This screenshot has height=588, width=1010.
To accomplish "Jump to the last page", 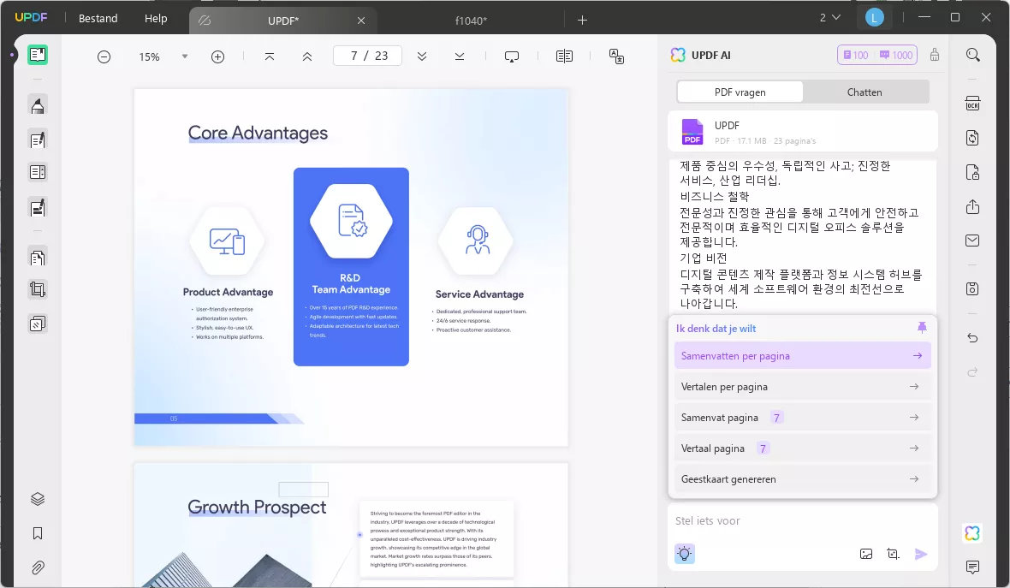I will pyautogui.click(x=460, y=56).
